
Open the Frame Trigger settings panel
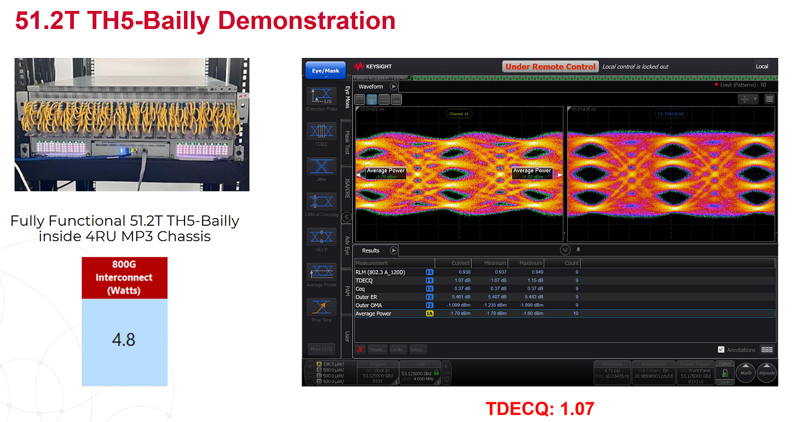coord(695,372)
